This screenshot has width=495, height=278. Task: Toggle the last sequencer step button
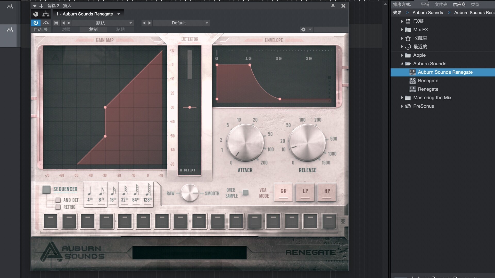pos(329,221)
